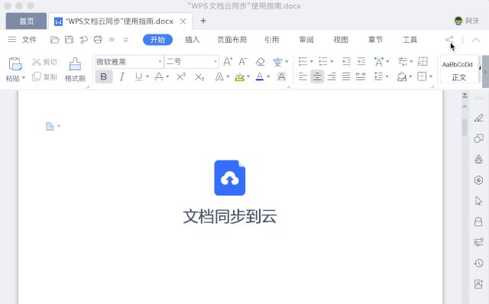Open the 引用 ribbon tab
Image resolution: width=489 pixels, height=304 pixels.
(272, 40)
